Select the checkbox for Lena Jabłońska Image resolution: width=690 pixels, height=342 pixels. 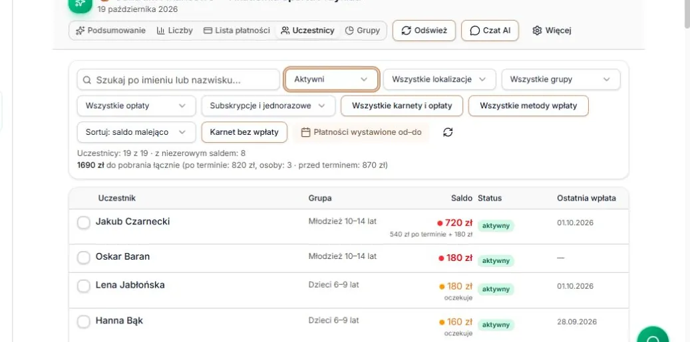[x=84, y=286]
